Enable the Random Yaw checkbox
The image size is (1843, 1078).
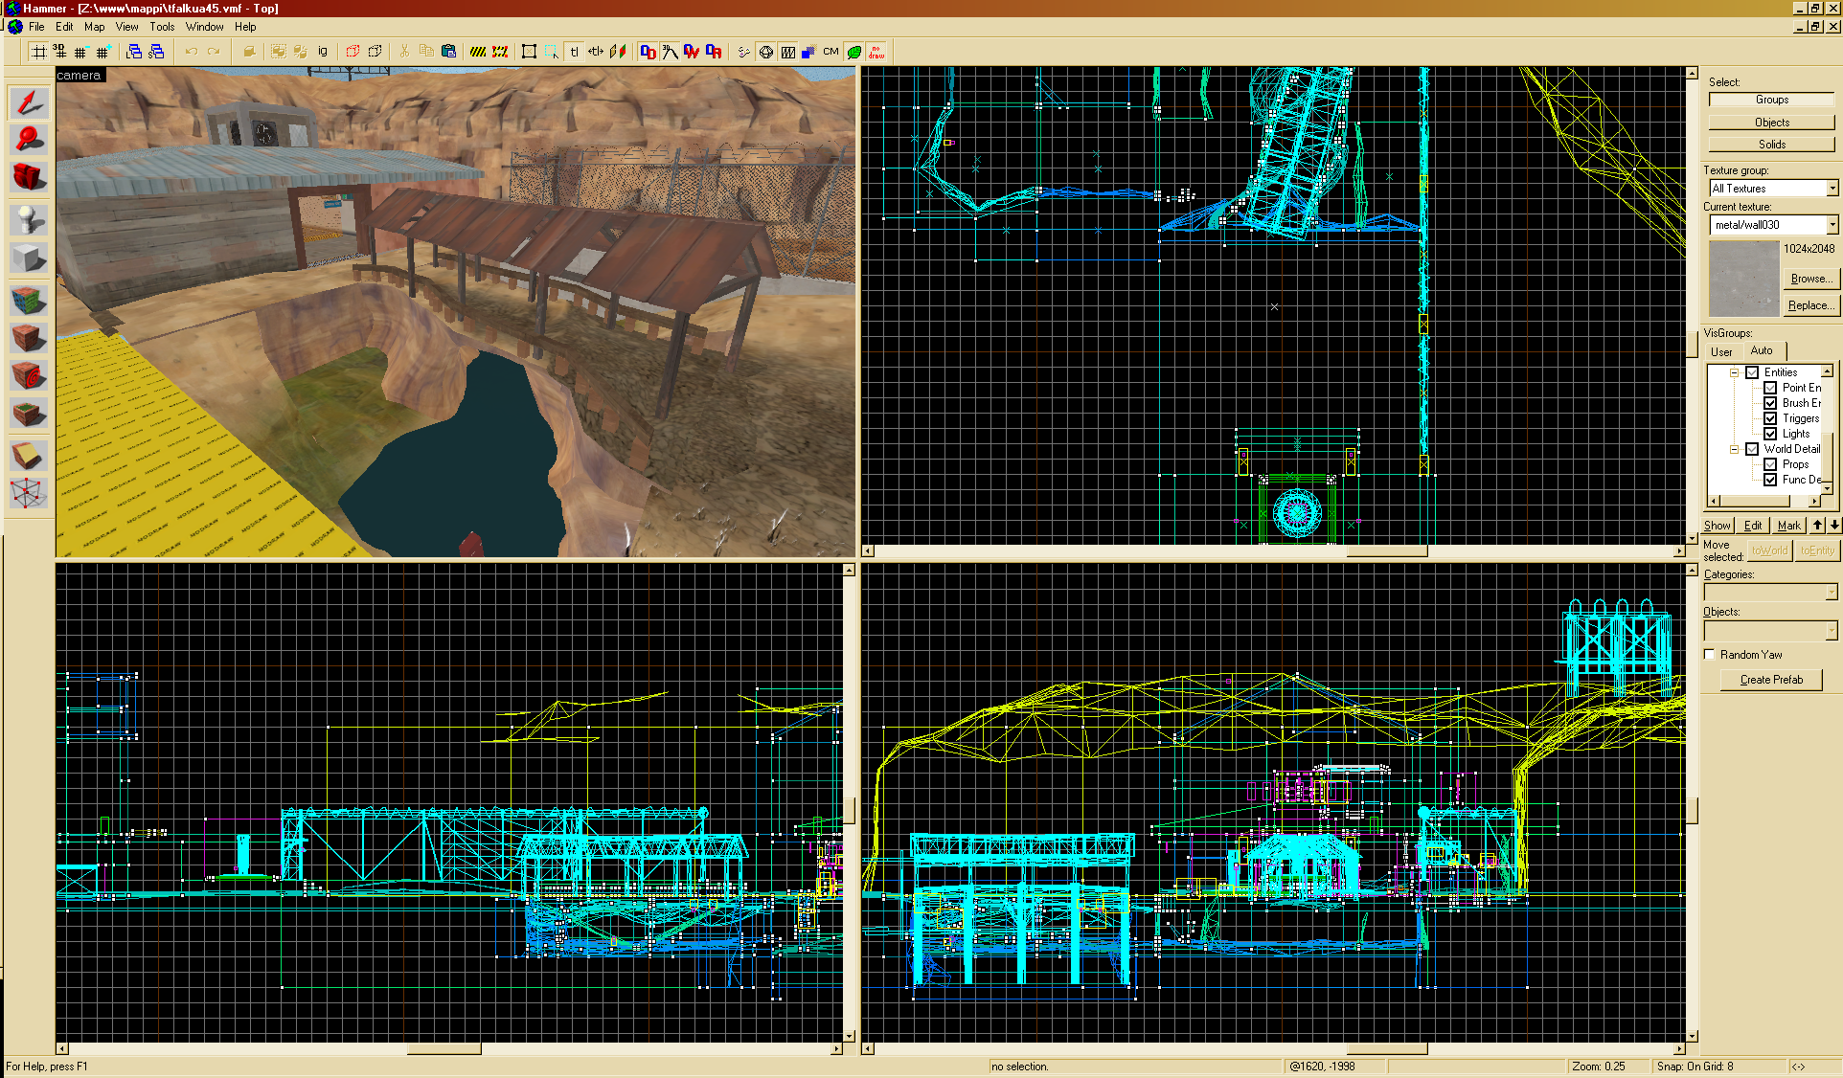pyautogui.click(x=1710, y=655)
